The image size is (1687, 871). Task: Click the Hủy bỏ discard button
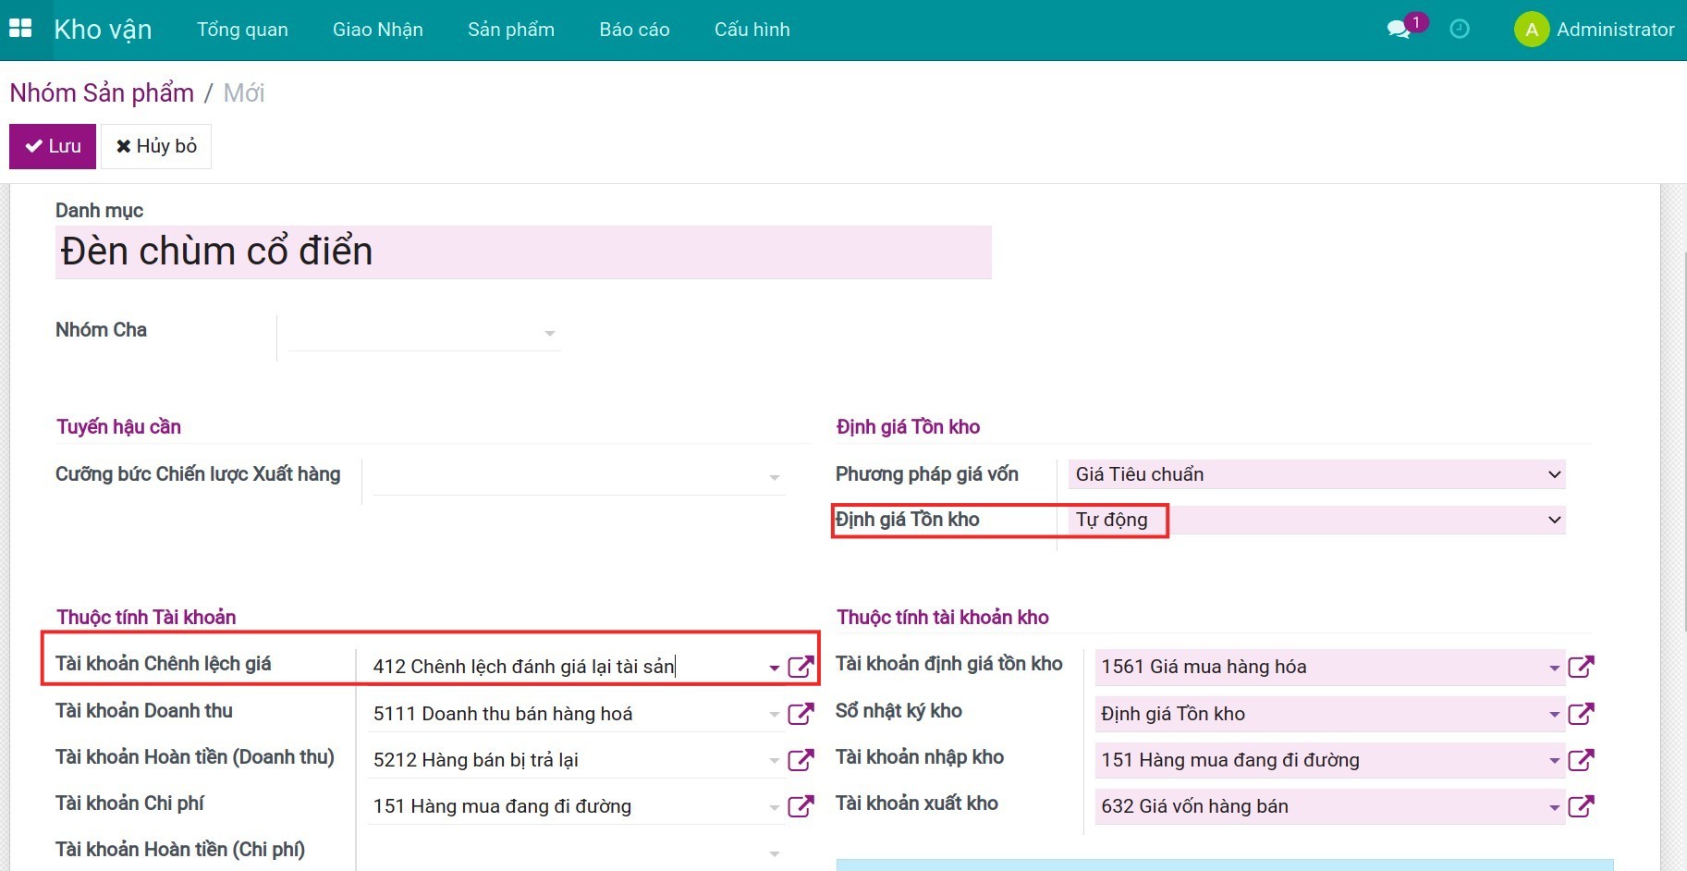point(156,146)
